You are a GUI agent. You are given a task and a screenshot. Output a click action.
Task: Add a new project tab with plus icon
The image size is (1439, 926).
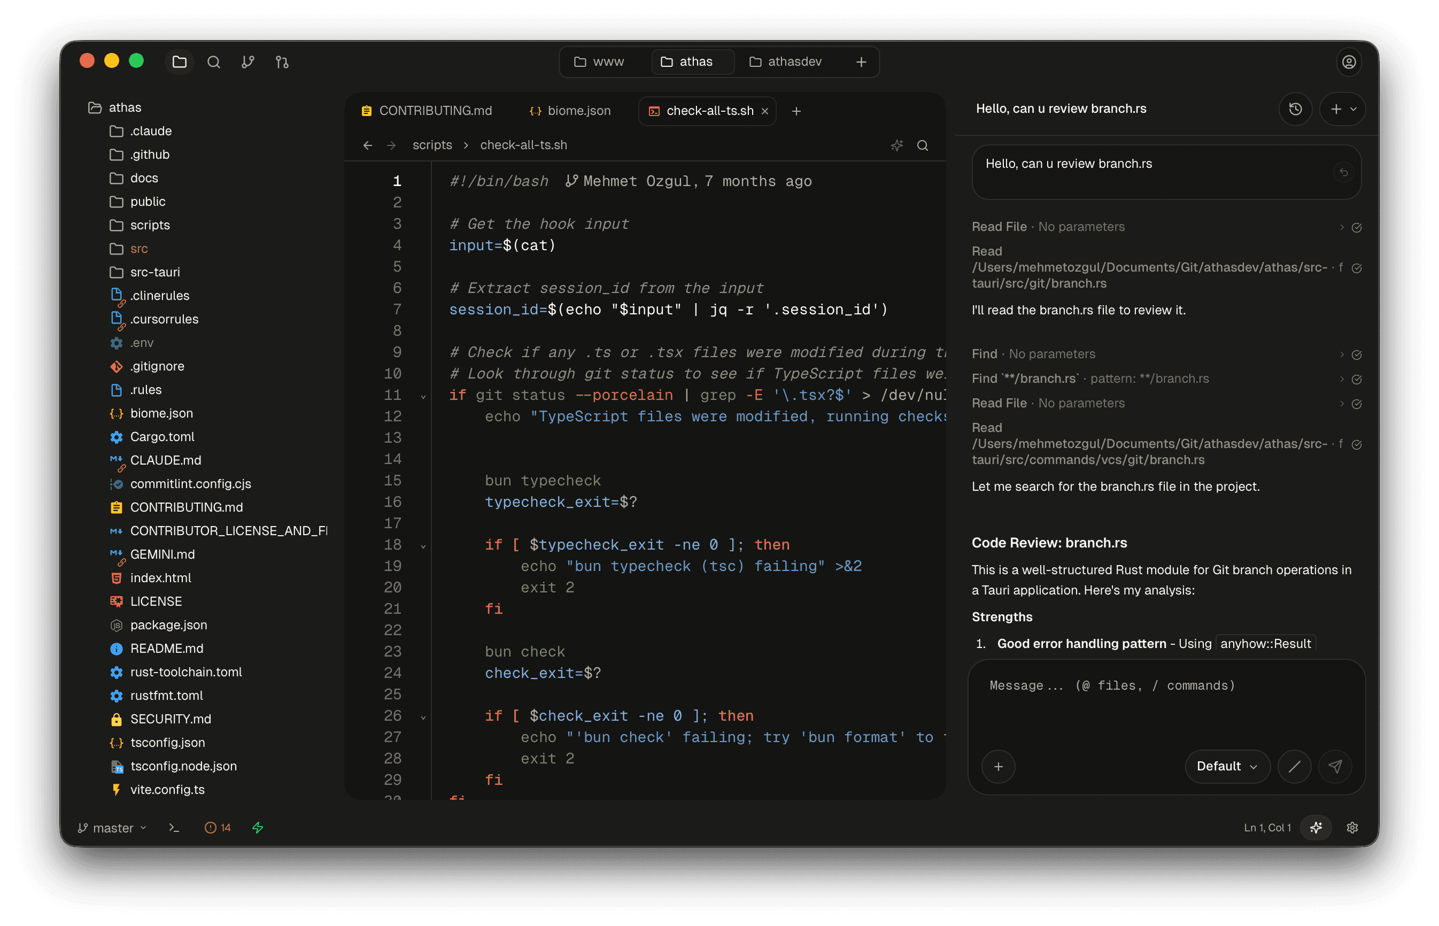click(x=861, y=62)
